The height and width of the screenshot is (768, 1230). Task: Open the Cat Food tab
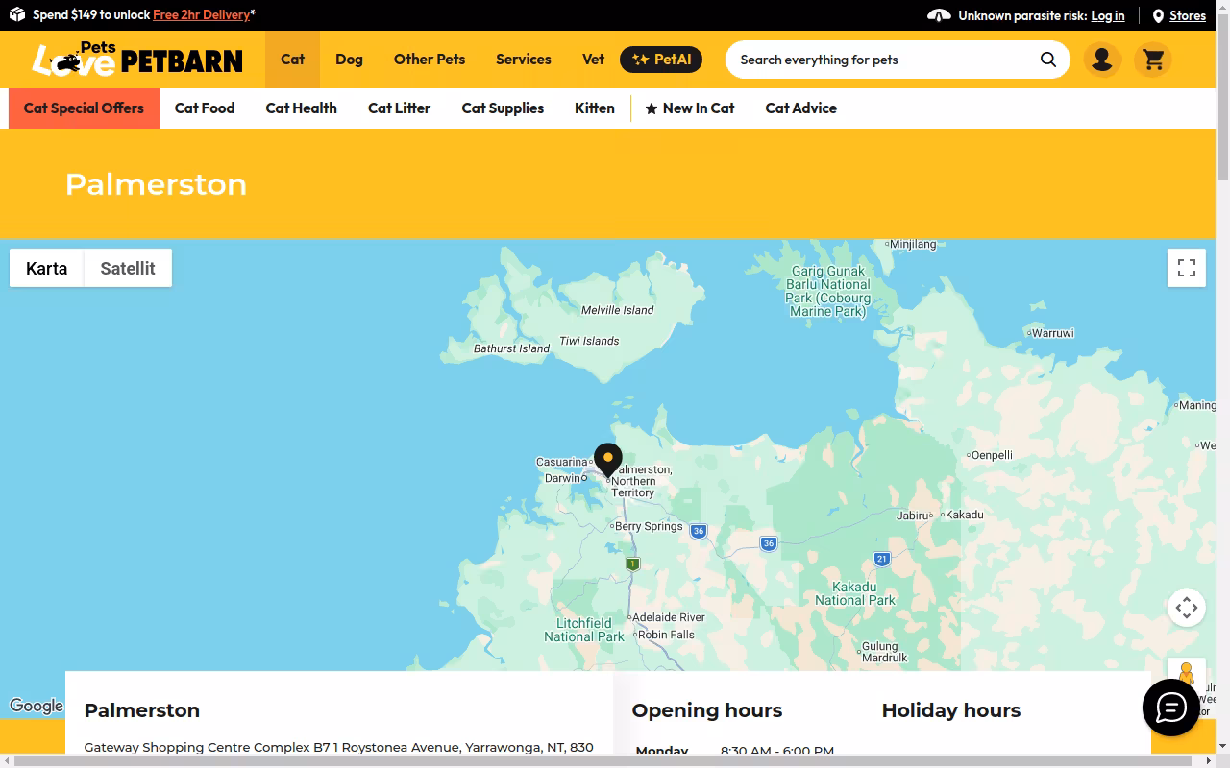(205, 108)
